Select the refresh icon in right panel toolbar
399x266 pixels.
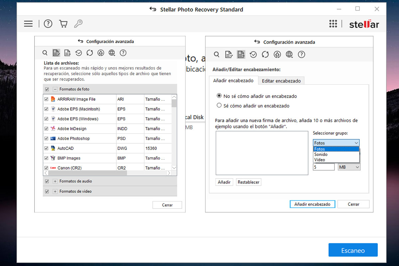click(x=265, y=54)
